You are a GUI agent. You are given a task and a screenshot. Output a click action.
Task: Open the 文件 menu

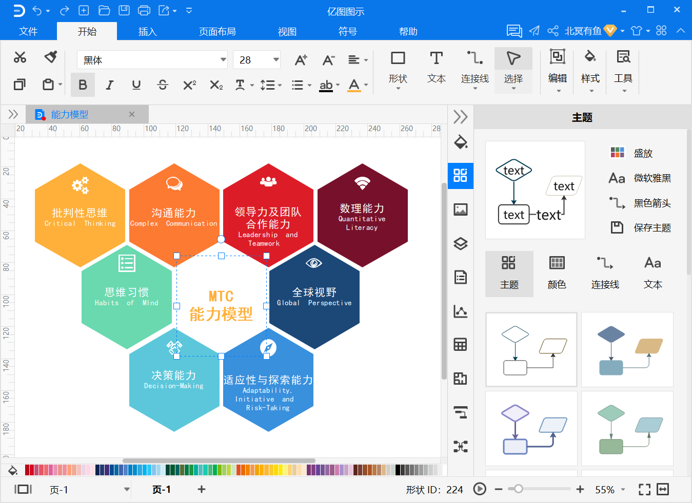[28, 31]
